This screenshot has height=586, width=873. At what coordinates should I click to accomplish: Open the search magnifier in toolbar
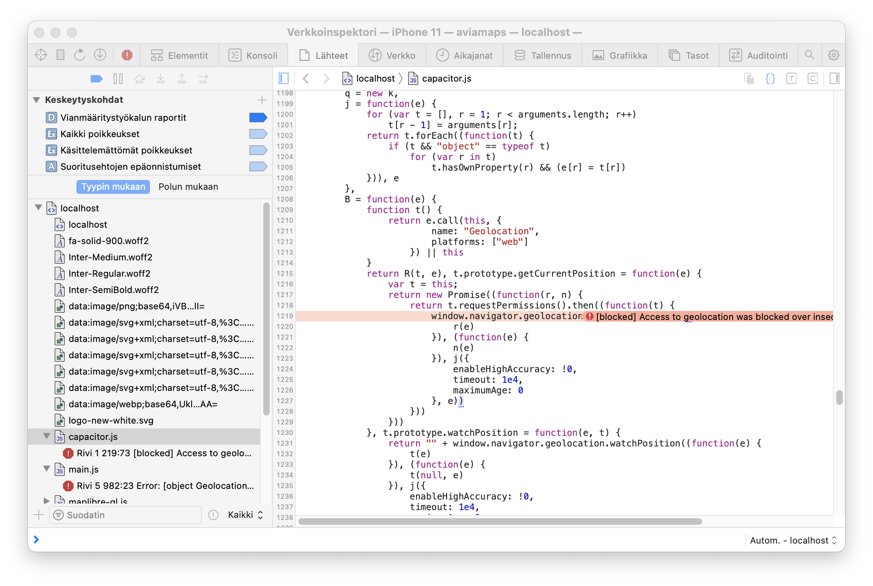pos(809,55)
